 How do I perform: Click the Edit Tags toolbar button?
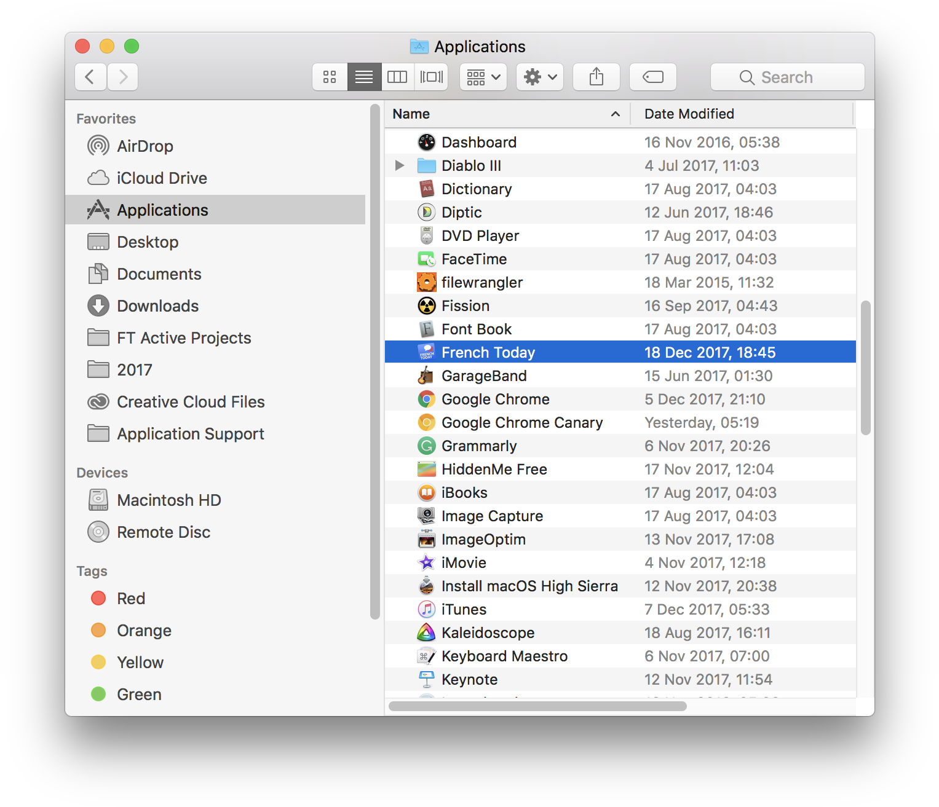[x=653, y=77]
